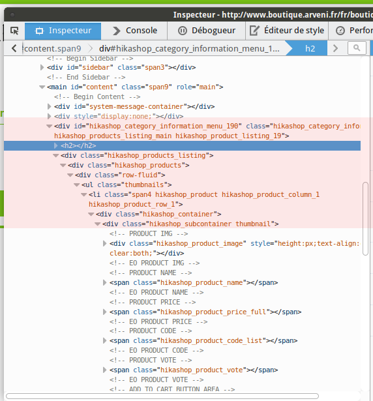373x401 pixels.
Task: Expand the hikashop_product_name span
Action: point(104,282)
